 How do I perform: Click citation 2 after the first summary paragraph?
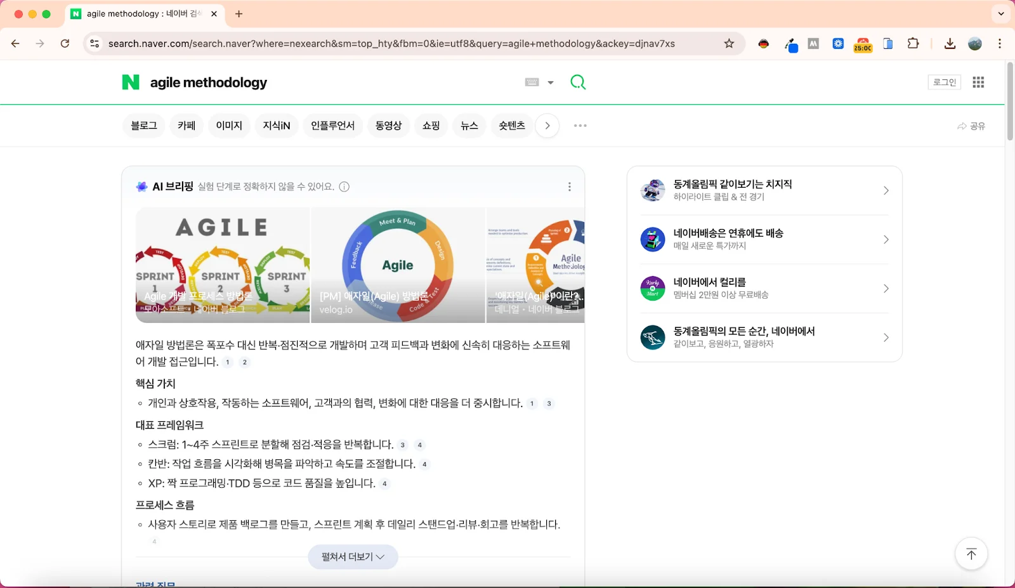click(245, 362)
